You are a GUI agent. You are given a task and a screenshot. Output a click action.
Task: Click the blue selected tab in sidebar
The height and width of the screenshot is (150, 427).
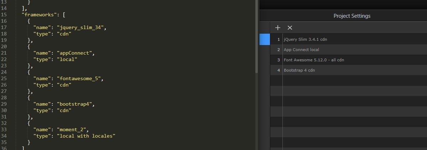[264, 39]
